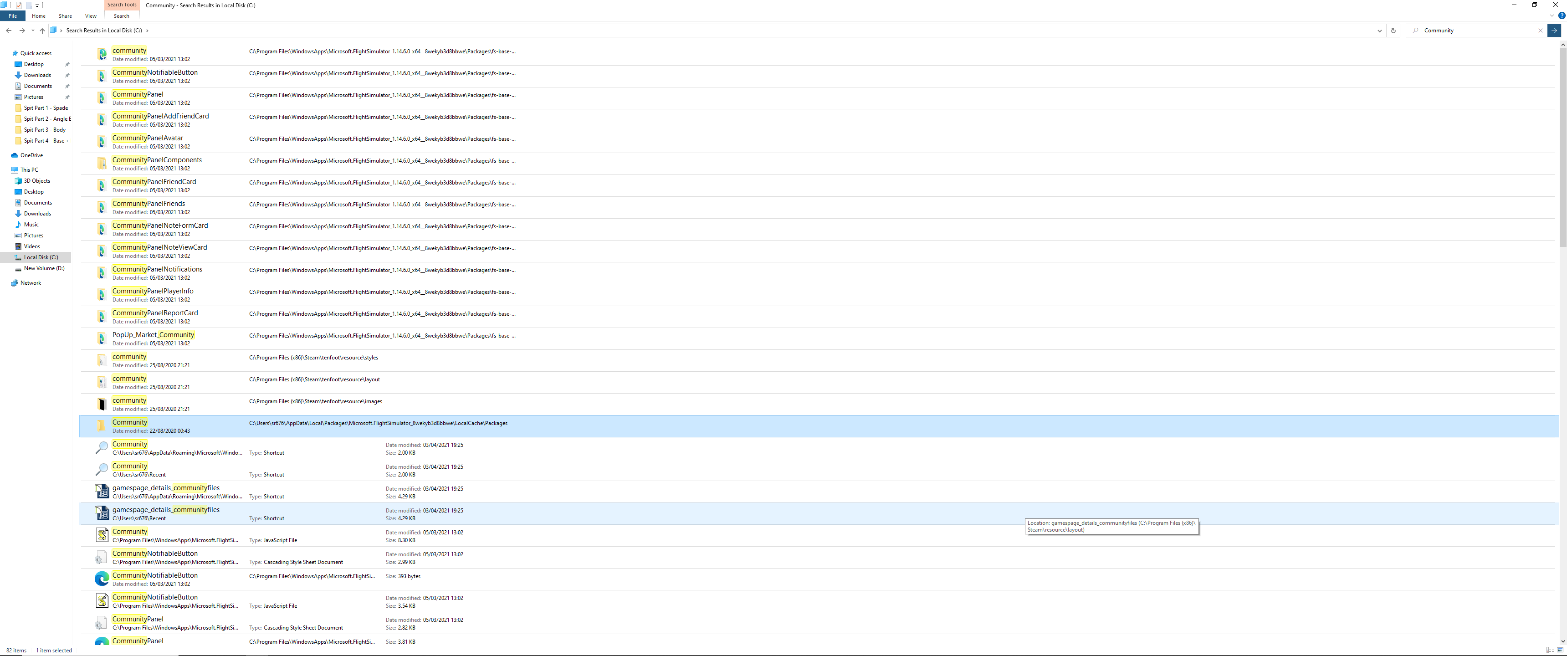Select CommunityPanelAddFriendCard result
This screenshot has height=656, width=1567.
[x=819, y=120]
